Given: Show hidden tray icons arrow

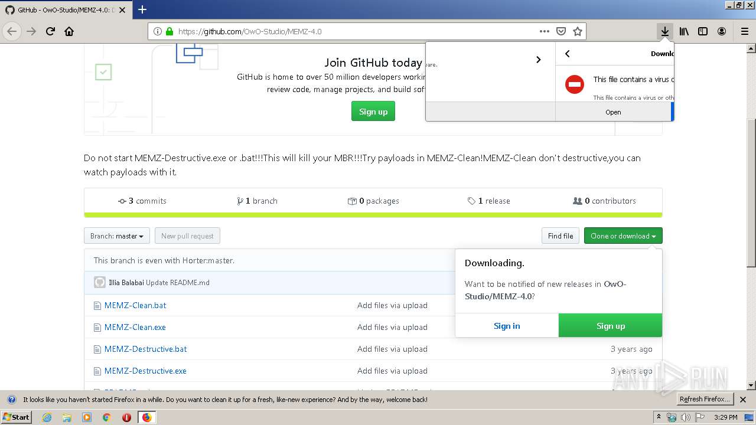Looking at the screenshot, I should coord(659,417).
